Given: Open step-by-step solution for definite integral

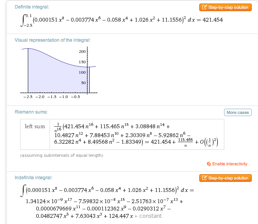Looking at the screenshot, I should 225,7.
